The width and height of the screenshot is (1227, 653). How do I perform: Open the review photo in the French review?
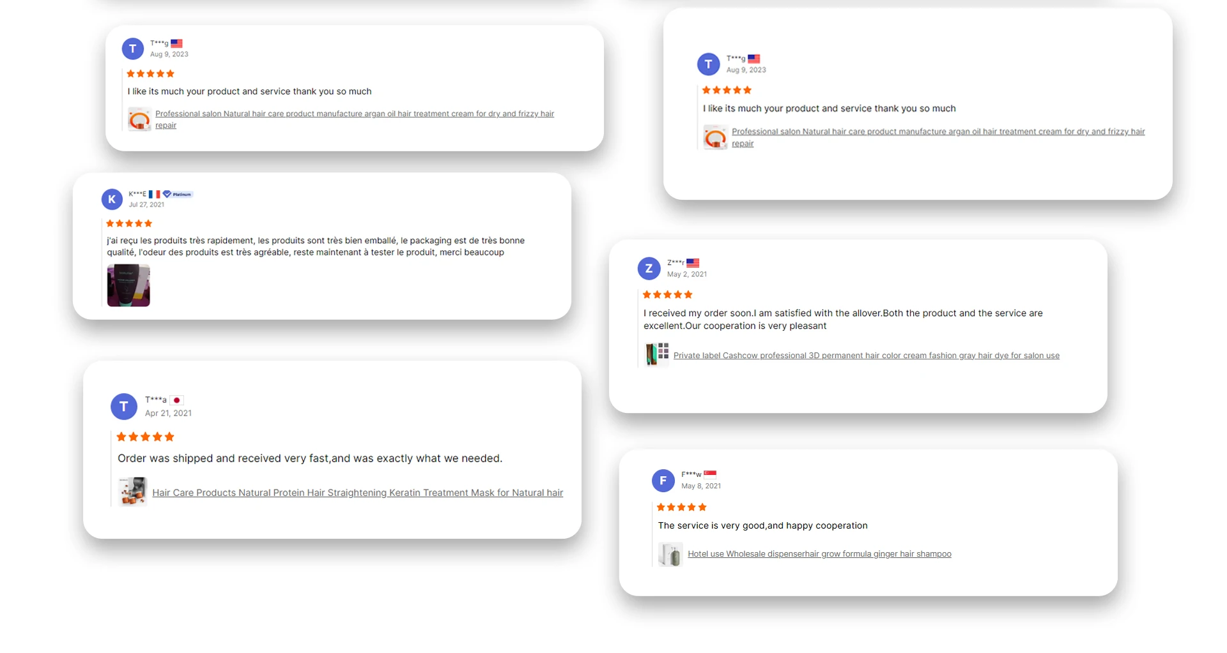(x=128, y=285)
